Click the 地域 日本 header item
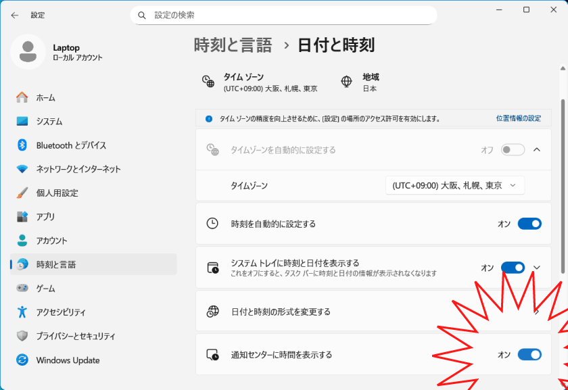 click(360, 82)
